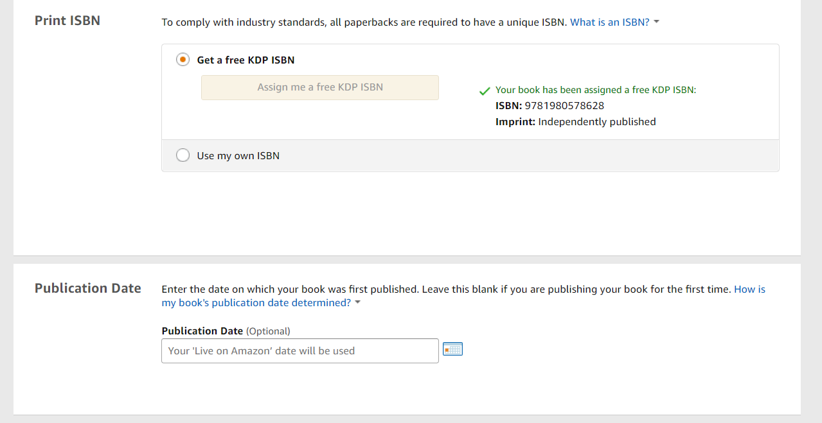Click the 'Independently published' imprint text

pos(596,121)
